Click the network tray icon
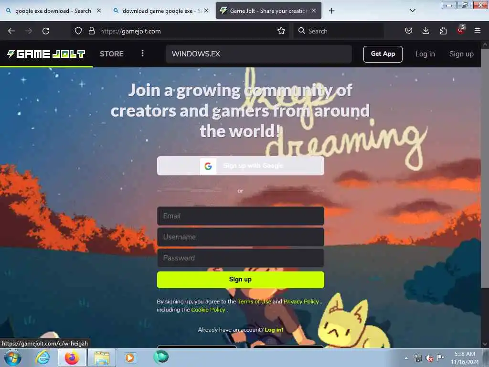This screenshot has width=489, height=367. coord(417,358)
